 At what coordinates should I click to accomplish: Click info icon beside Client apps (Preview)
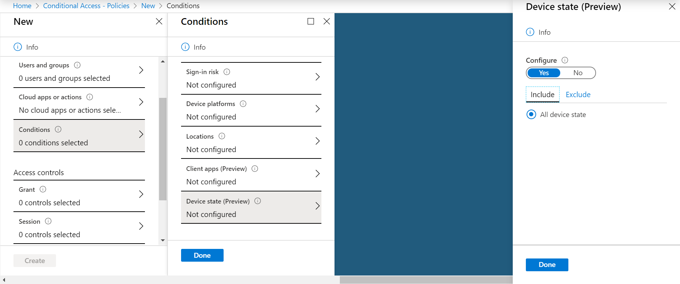(255, 169)
